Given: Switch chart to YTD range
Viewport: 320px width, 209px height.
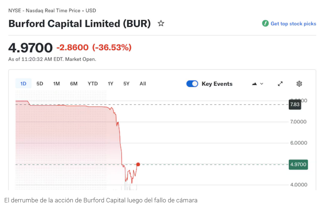Looking at the screenshot, I should click(x=93, y=84).
